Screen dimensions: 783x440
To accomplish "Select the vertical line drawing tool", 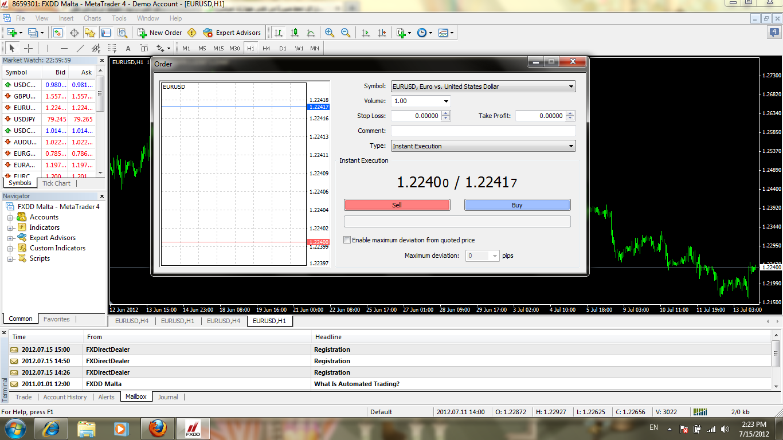I will pyautogui.click(x=48, y=48).
